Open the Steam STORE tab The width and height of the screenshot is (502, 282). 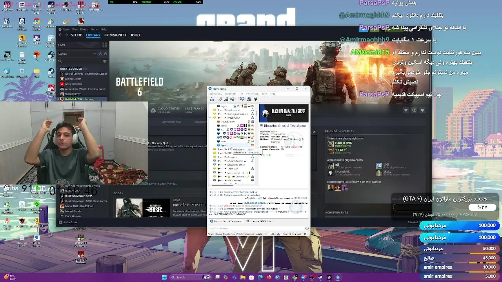tap(76, 35)
